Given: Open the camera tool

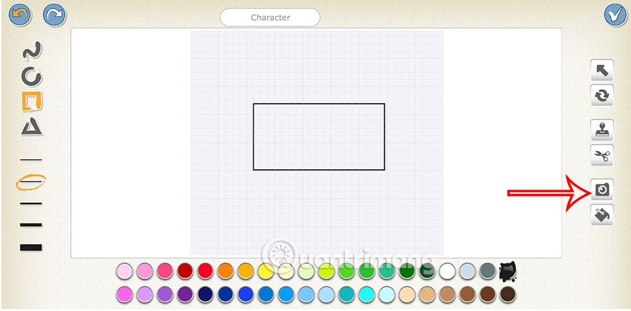Looking at the screenshot, I should point(601,189).
